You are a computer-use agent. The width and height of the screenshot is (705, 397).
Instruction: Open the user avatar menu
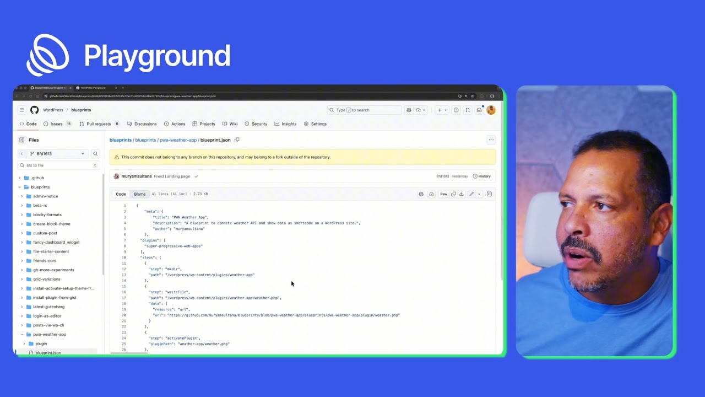pos(491,110)
